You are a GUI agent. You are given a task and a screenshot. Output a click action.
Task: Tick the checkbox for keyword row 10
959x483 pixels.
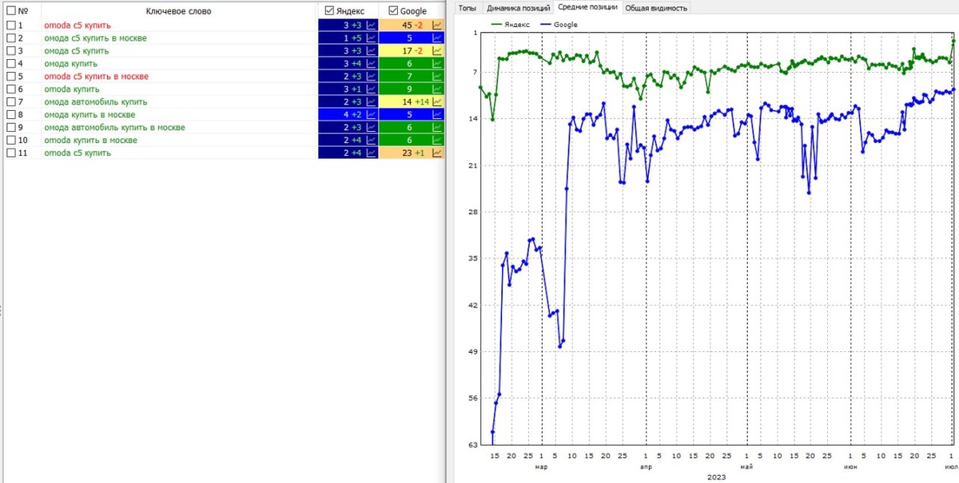click(11, 141)
